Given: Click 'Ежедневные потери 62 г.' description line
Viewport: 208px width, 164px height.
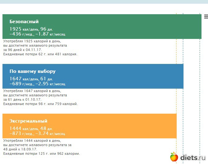Looking at the screenshot, I should click(x=40, y=54).
